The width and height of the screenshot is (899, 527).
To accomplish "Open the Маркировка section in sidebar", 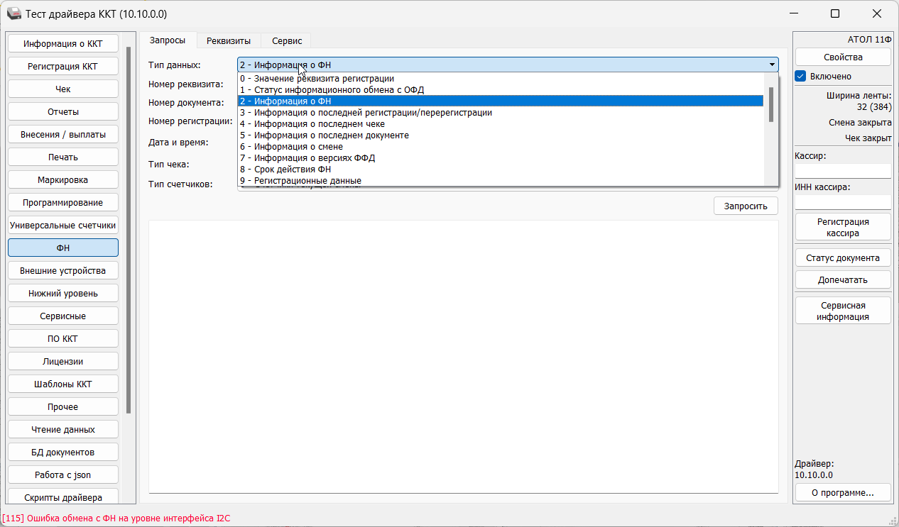I will (63, 180).
